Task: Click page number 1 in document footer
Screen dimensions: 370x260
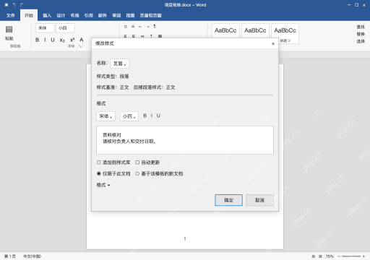Action: [185, 238]
